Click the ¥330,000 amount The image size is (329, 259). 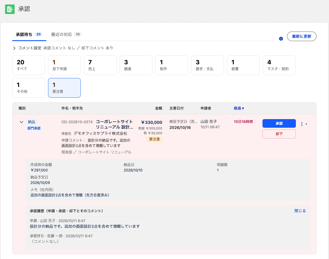point(152,122)
